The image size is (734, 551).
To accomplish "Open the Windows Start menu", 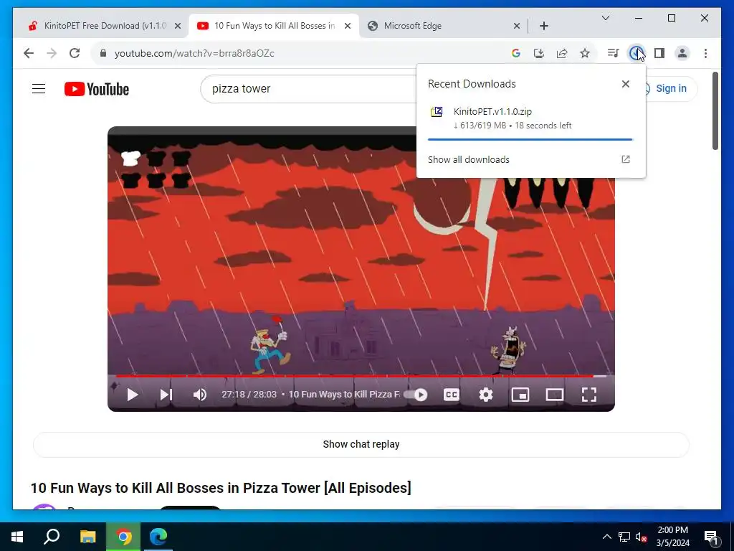I will click(17, 537).
